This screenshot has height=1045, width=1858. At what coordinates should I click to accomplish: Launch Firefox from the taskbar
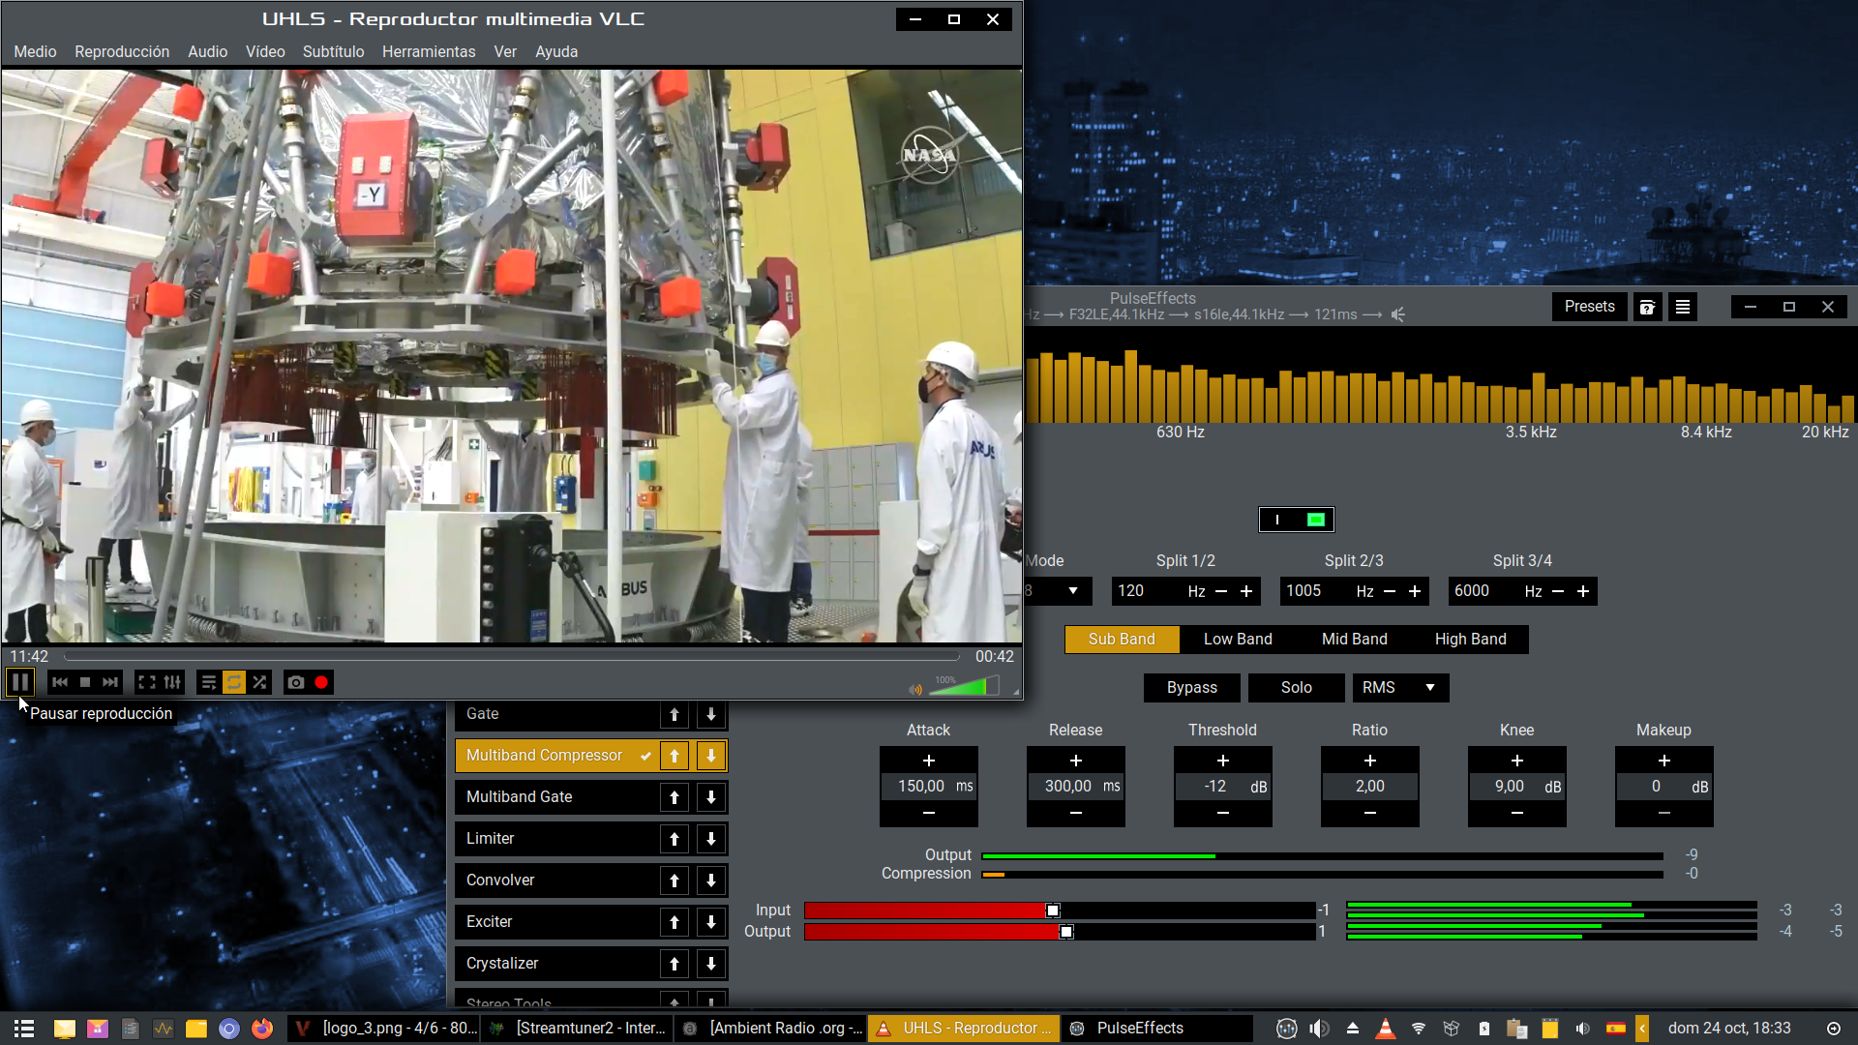tap(262, 1029)
